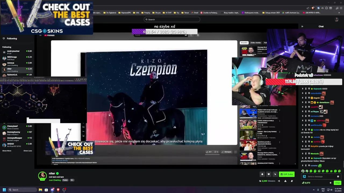Image resolution: width=344 pixels, height=193 pixels.
Task: Open the Utils bookmark folder
Action: coord(136,13)
